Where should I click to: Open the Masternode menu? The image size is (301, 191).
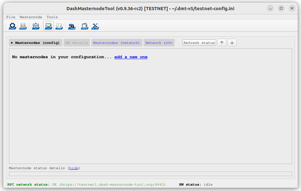(31, 17)
